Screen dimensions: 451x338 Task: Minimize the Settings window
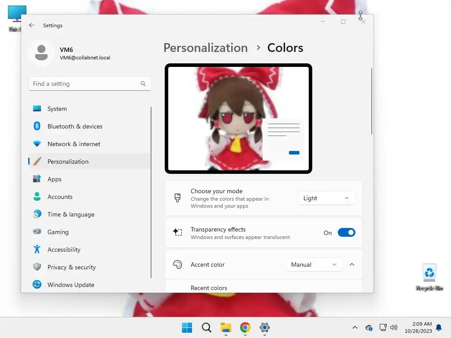323,22
